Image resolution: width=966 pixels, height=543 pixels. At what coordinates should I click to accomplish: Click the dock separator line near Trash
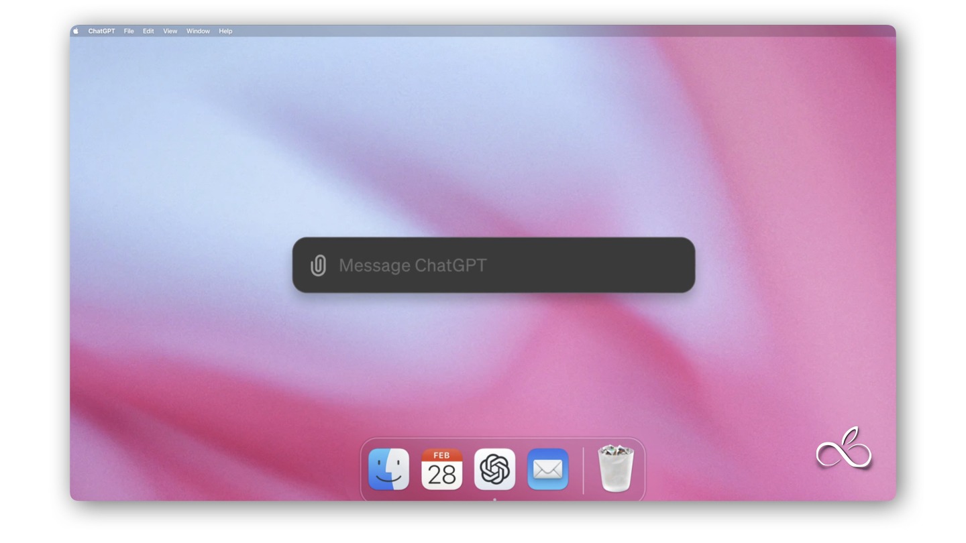pyautogui.click(x=583, y=470)
